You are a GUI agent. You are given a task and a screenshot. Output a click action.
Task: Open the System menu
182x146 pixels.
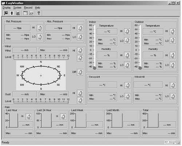17,8
